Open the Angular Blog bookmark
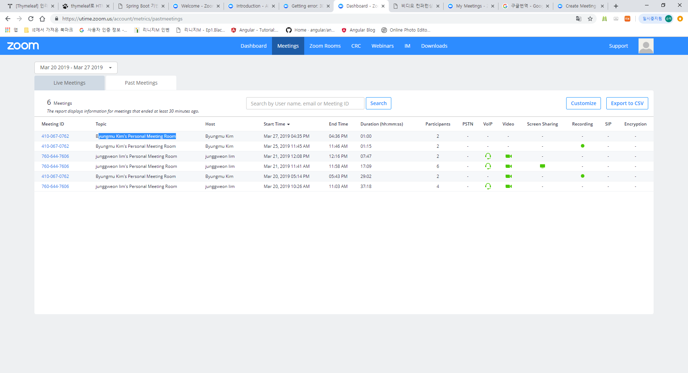This screenshot has width=688, height=373. click(358, 30)
